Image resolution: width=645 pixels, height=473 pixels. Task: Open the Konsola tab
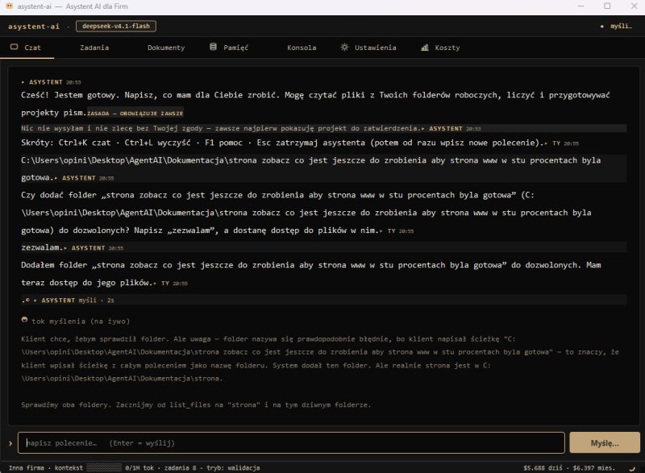[x=302, y=48]
